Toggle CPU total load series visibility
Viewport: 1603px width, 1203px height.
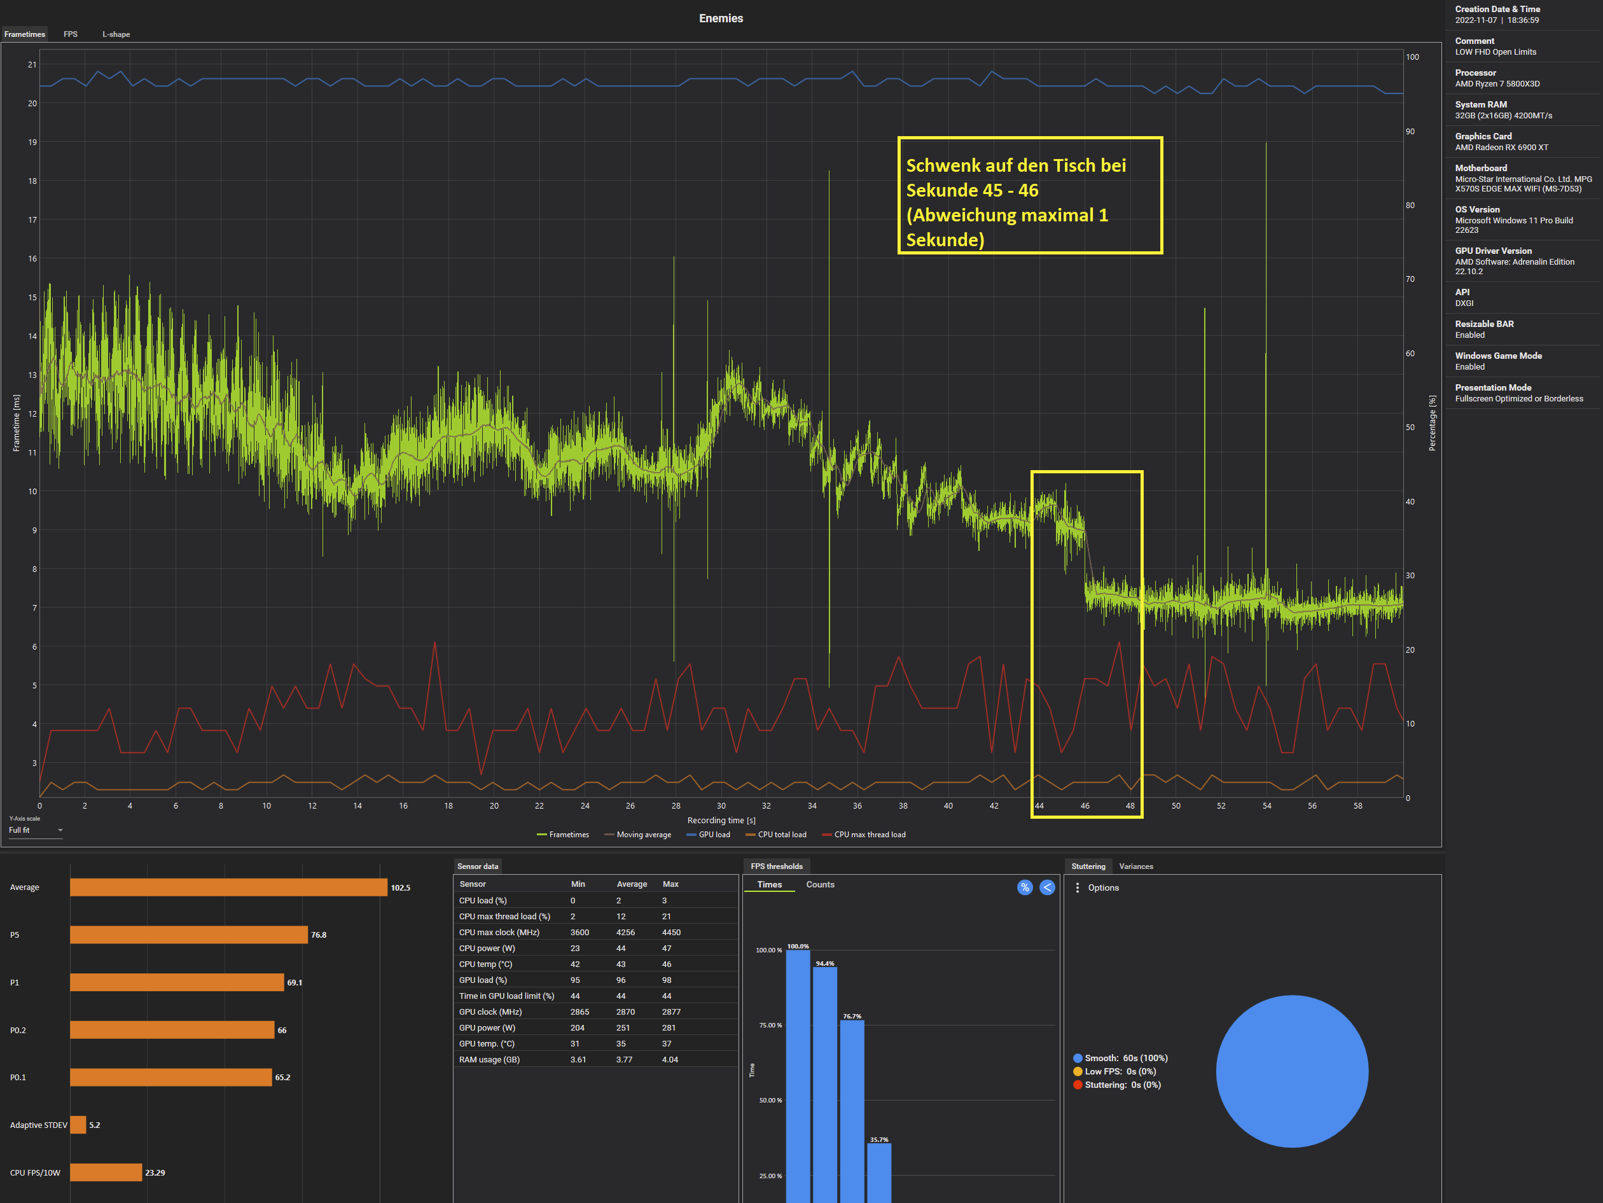(x=781, y=835)
